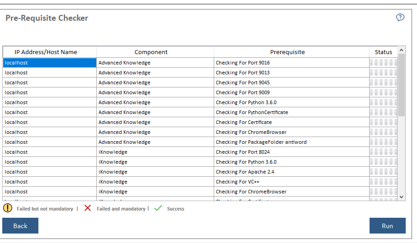Click the green checkmark success icon

click(x=158, y=208)
